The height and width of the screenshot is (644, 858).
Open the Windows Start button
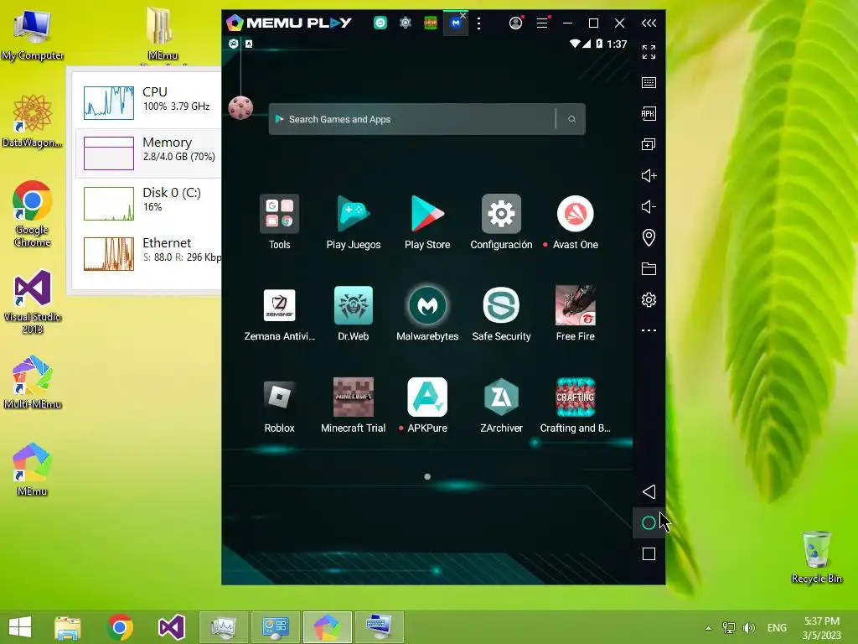[x=20, y=627]
